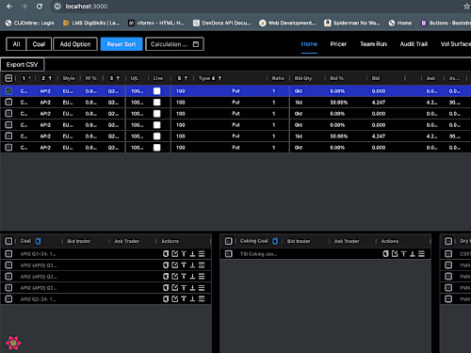Sort by column 5 header arrow
471x353 pixels.
pyautogui.click(x=186, y=78)
